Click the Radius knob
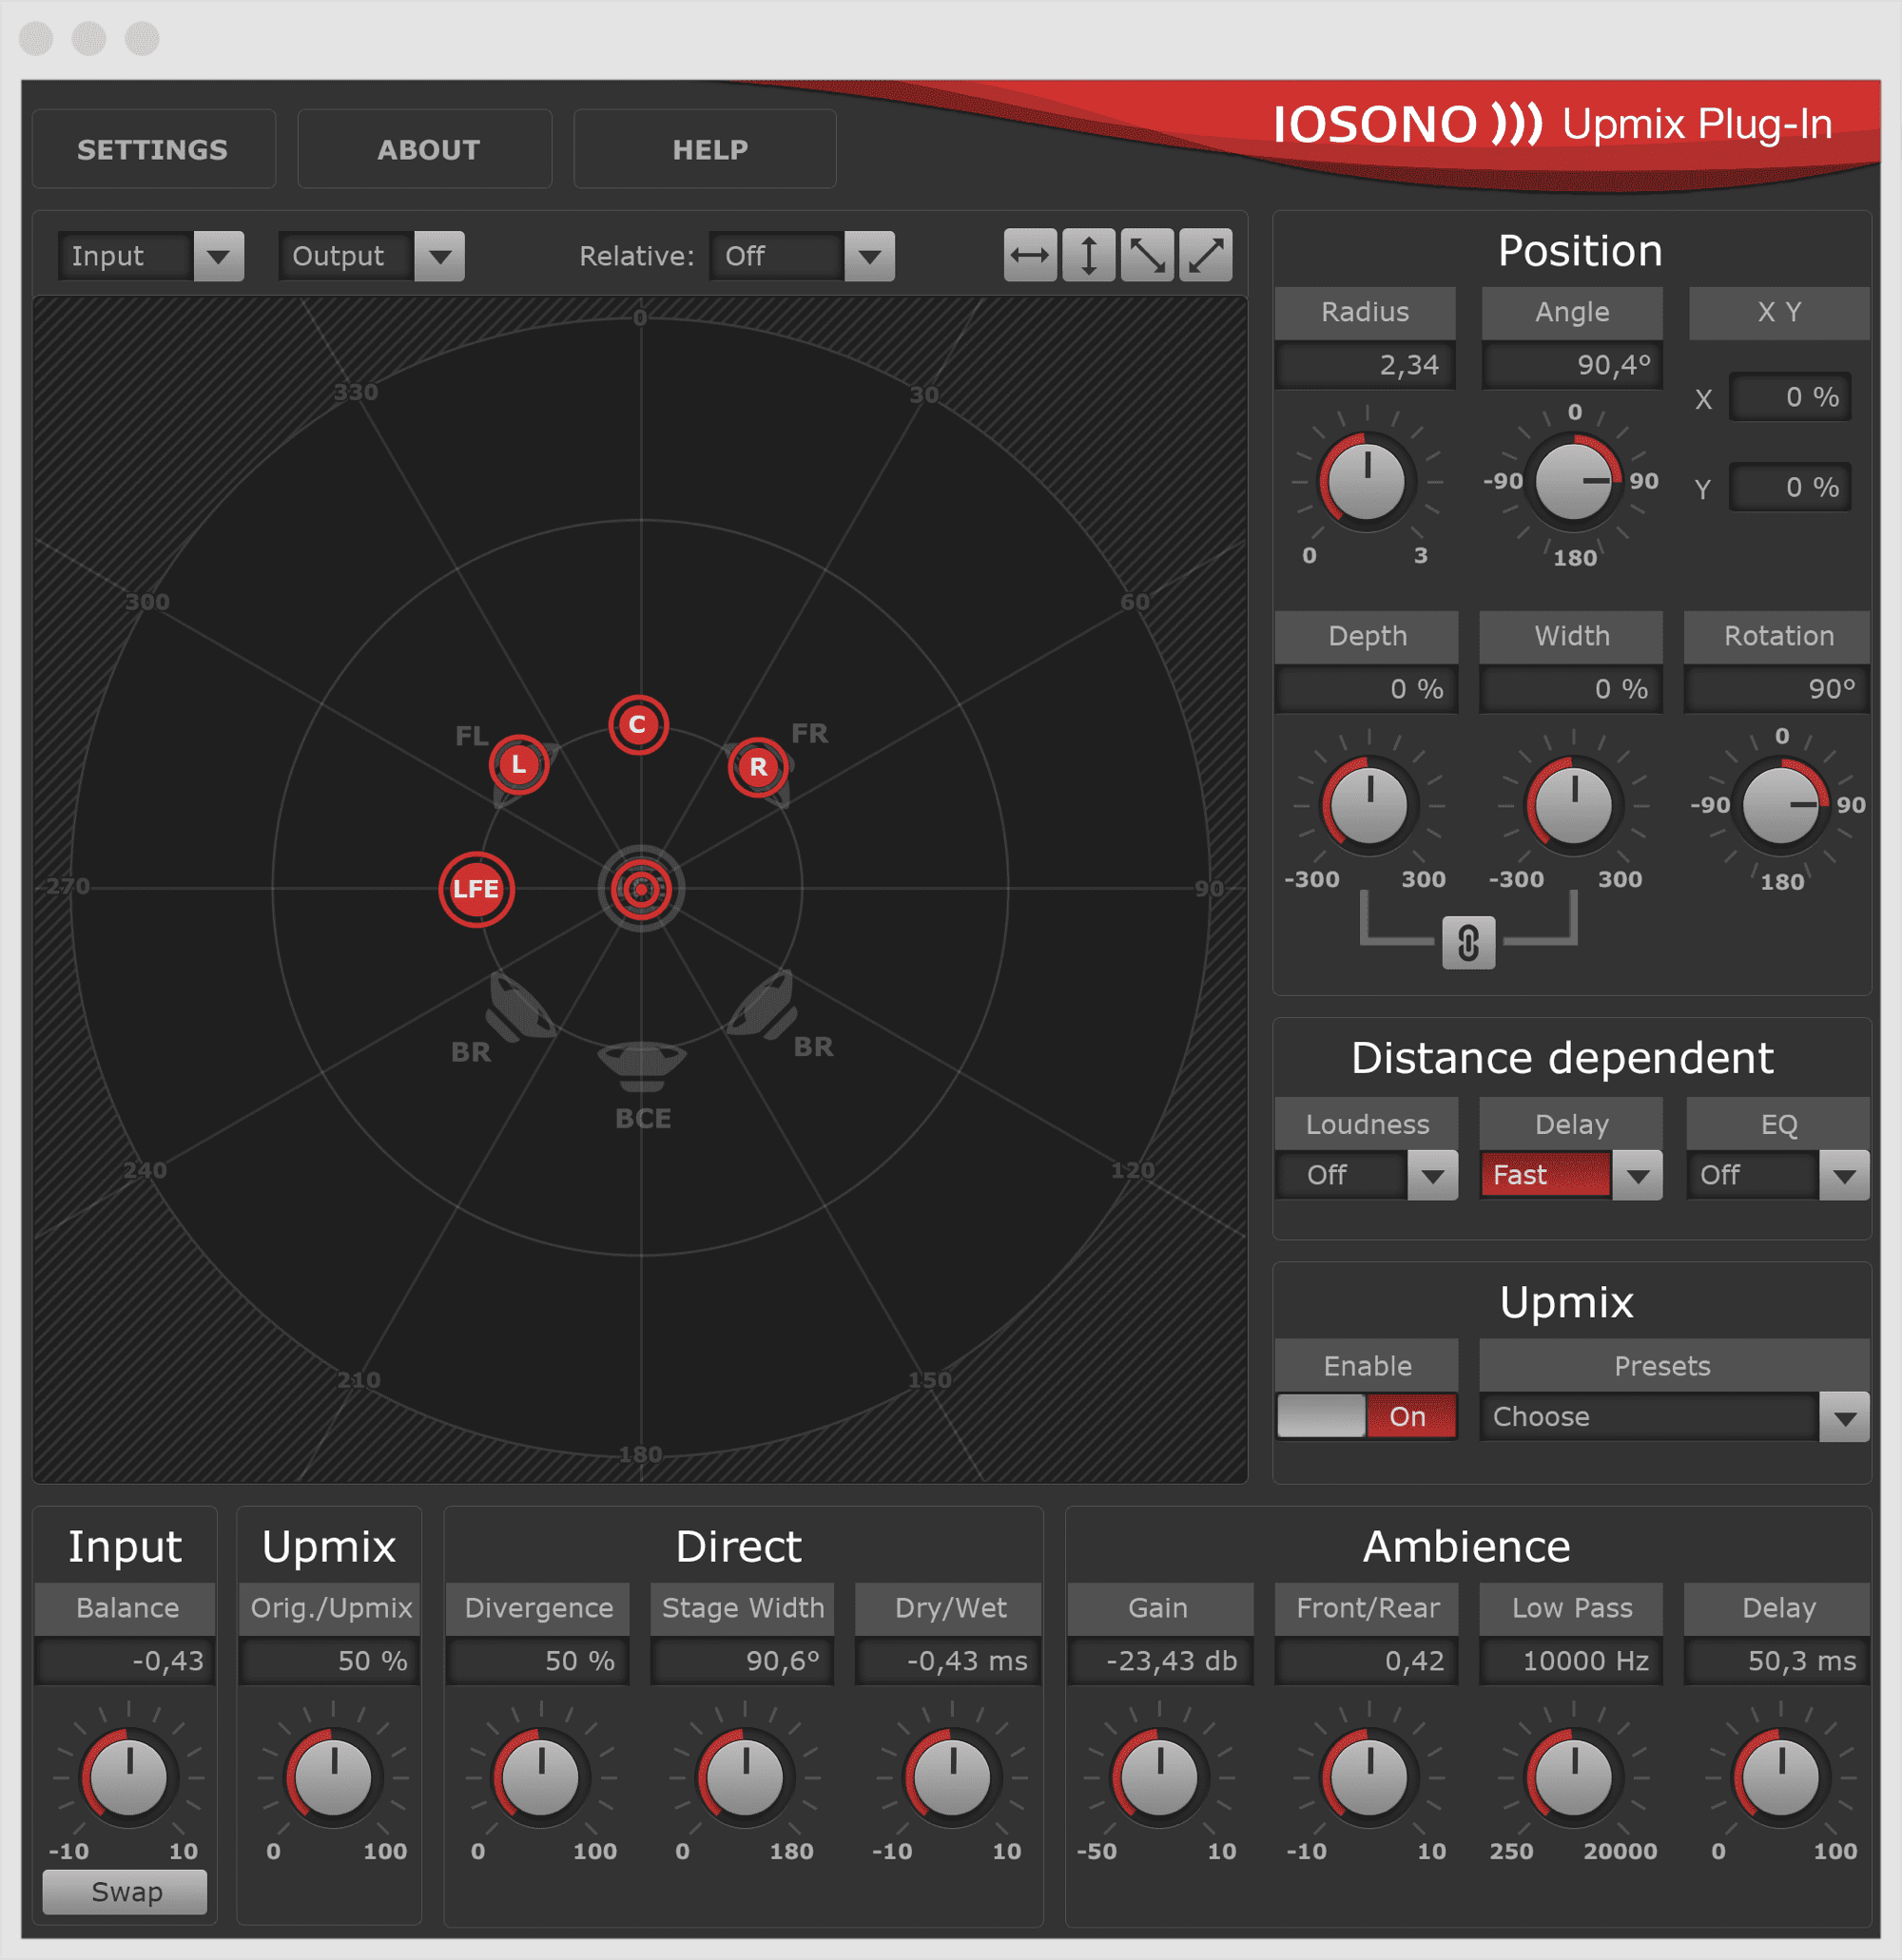 point(1366,481)
